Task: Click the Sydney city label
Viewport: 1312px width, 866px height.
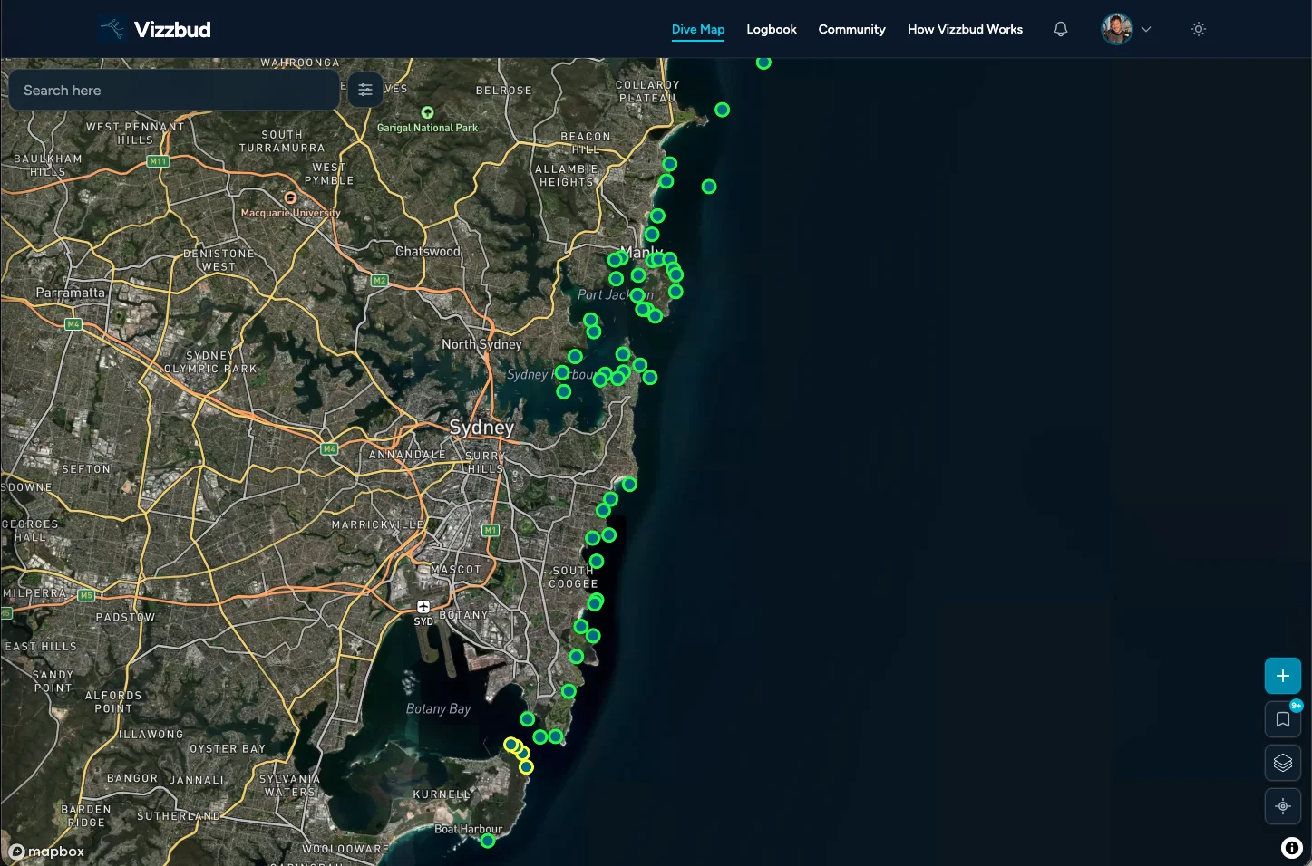Action: pos(481,427)
